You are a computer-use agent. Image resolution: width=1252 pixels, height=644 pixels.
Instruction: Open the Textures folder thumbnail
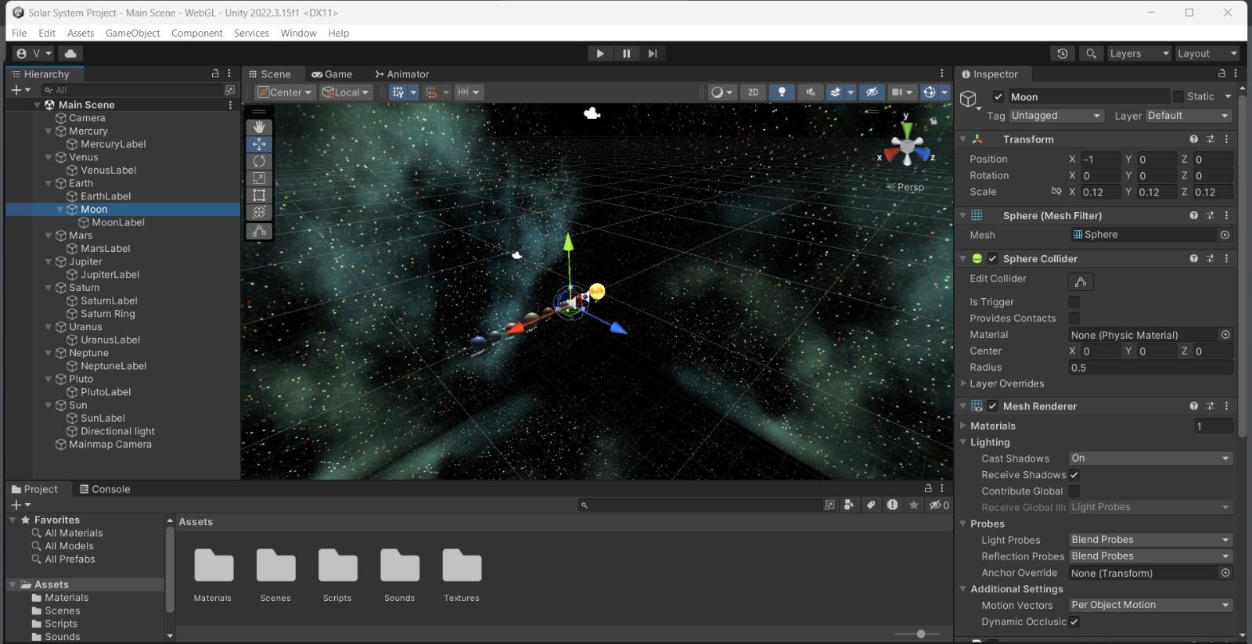click(x=462, y=575)
